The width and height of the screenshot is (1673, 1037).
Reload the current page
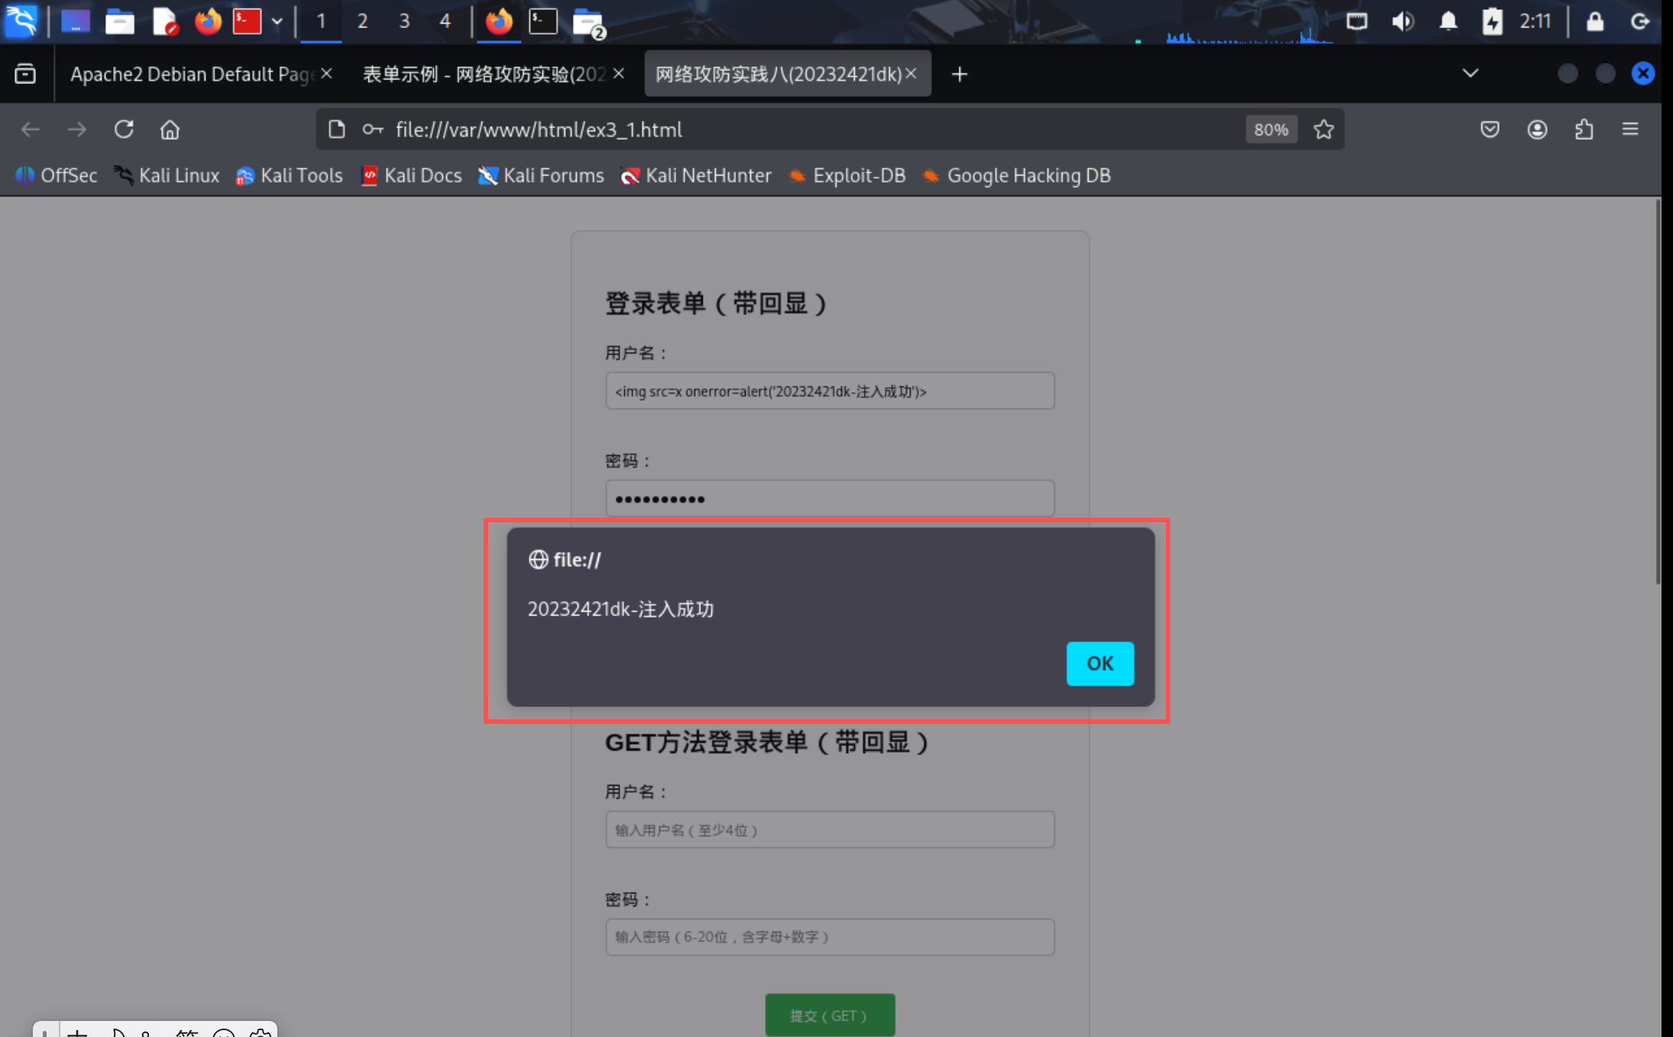pos(124,129)
